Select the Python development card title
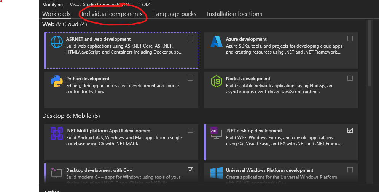This screenshot has height=192, width=379. pos(88,79)
